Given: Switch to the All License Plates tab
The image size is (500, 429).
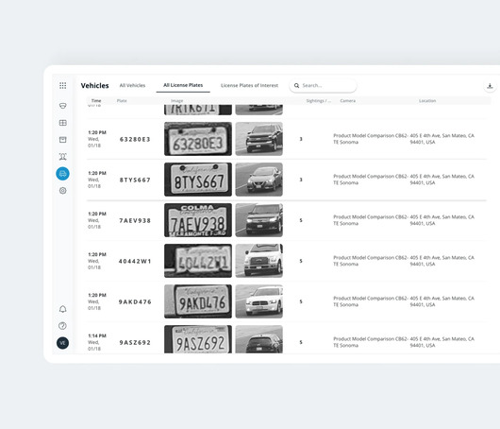Looking at the screenshot, I should click(183, 85).
